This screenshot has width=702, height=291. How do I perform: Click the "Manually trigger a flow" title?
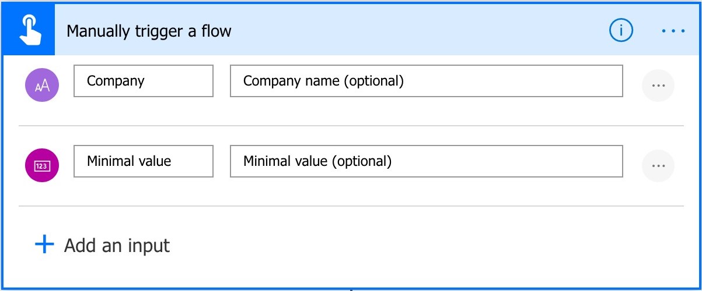tap(149, 31)
